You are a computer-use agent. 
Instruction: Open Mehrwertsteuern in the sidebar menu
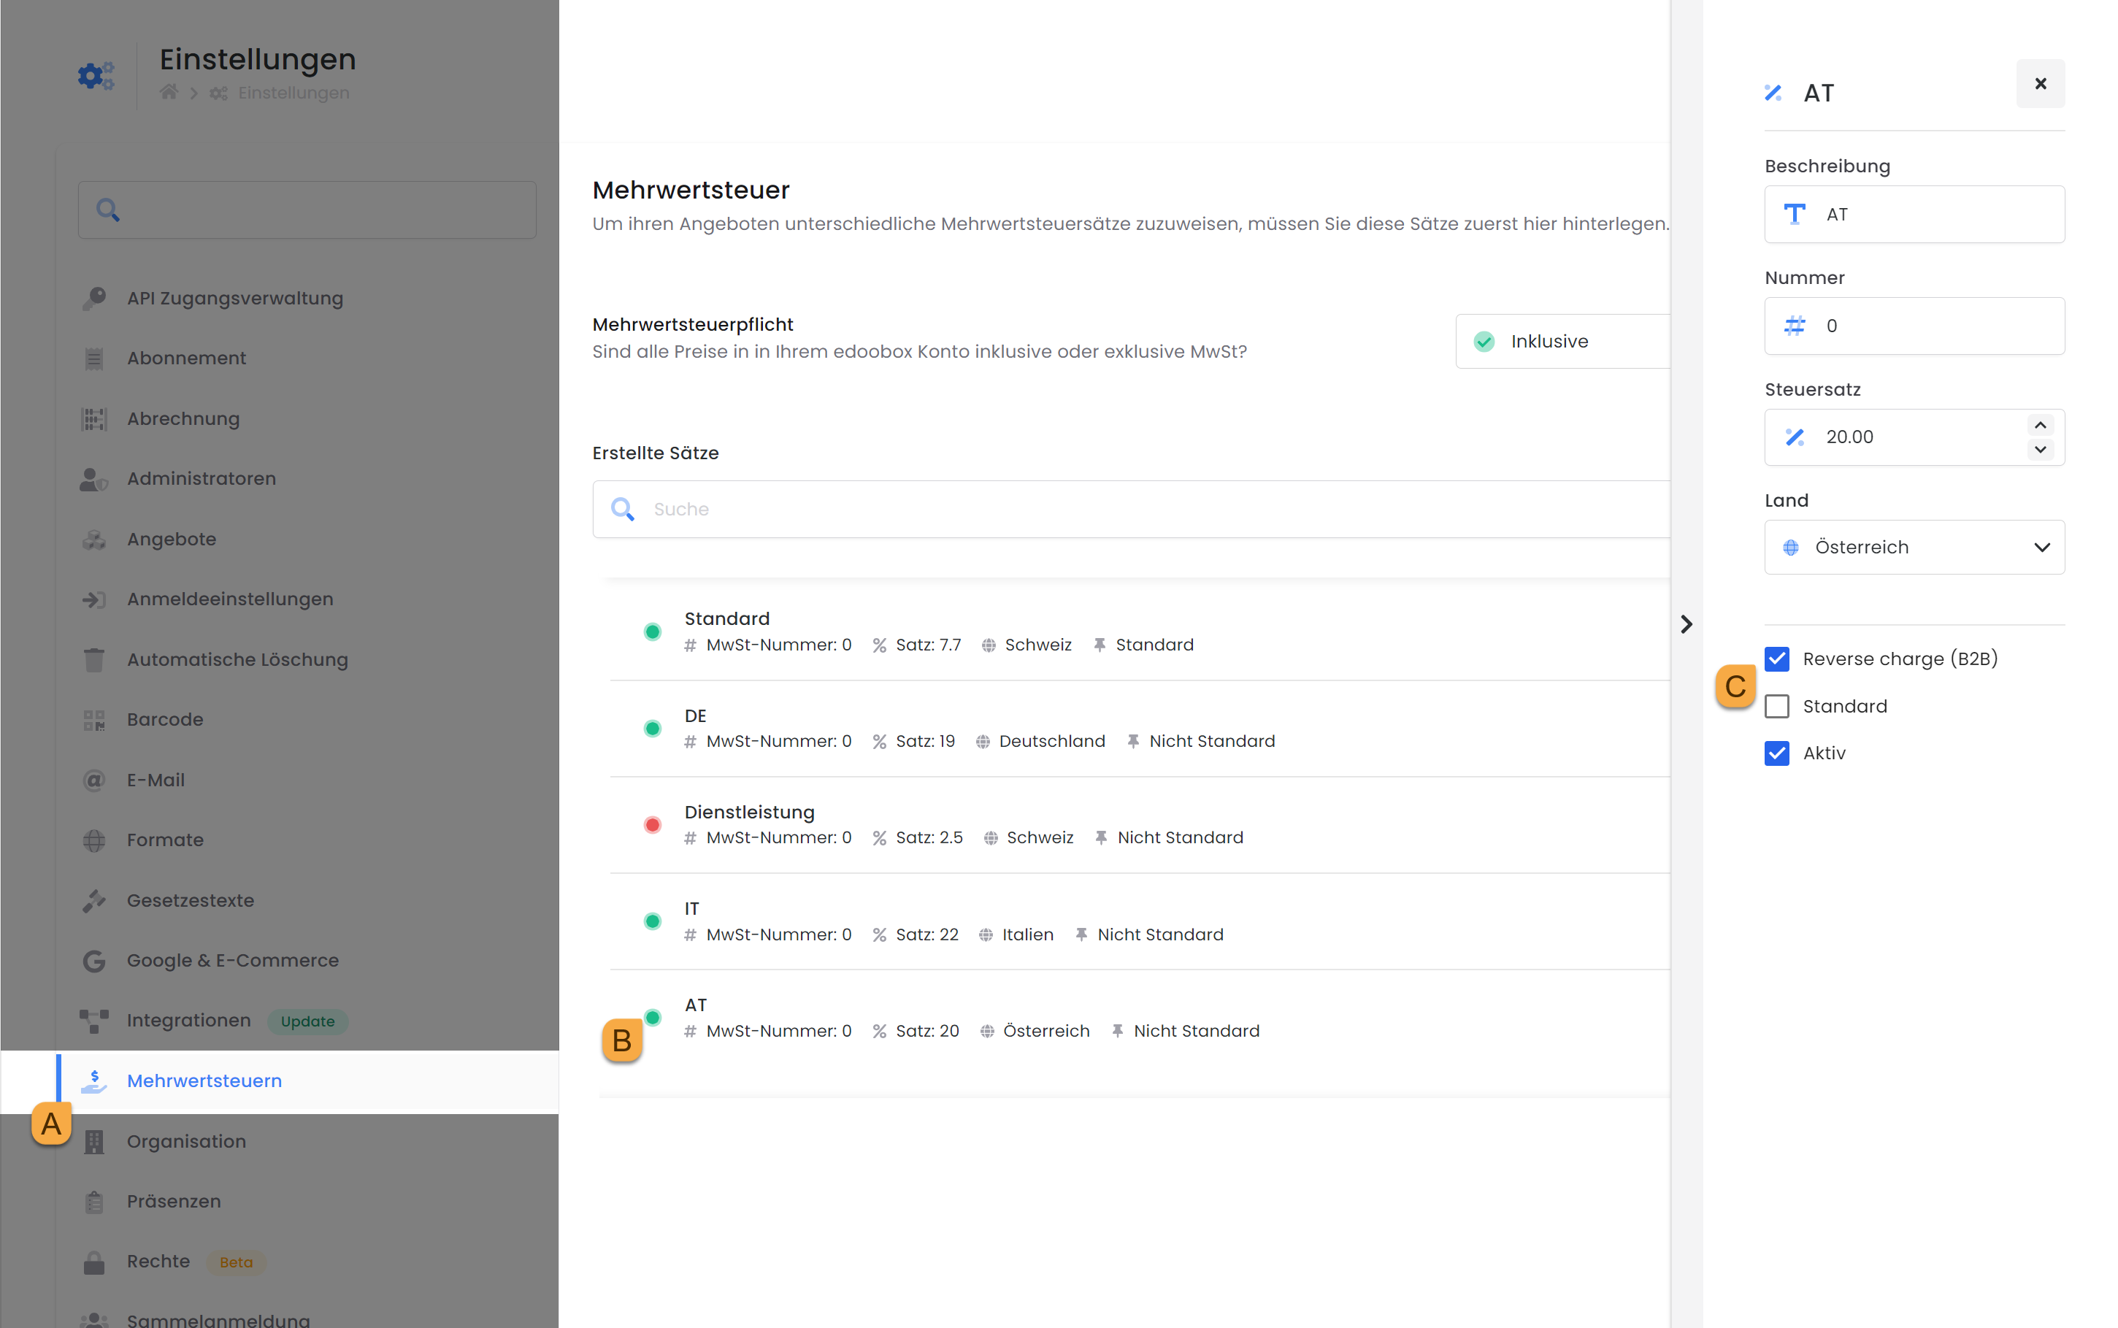pyautogui.click(x=204, y=1081)
